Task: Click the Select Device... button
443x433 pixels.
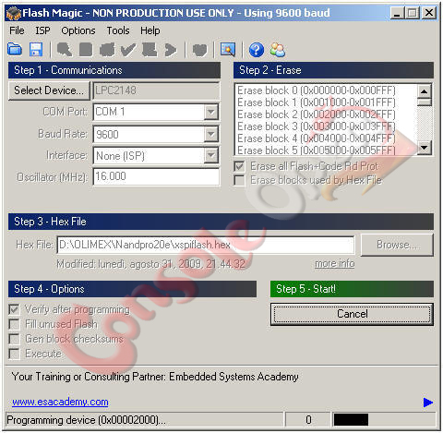Action: point(49,90)
